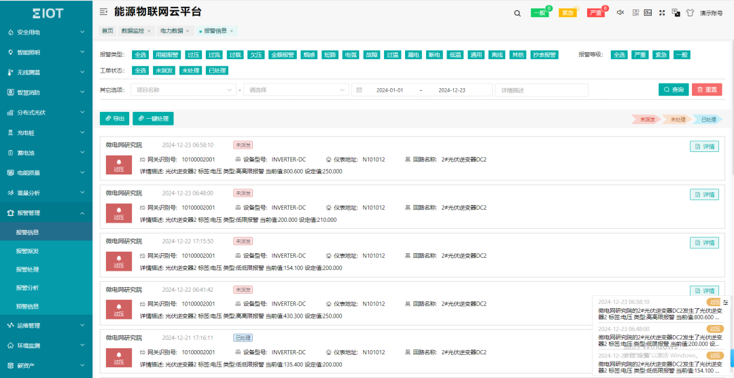Screen dimensions: 734x378
Task: Expand the 智能照明 sidebar menu
Action: (46, 52)
